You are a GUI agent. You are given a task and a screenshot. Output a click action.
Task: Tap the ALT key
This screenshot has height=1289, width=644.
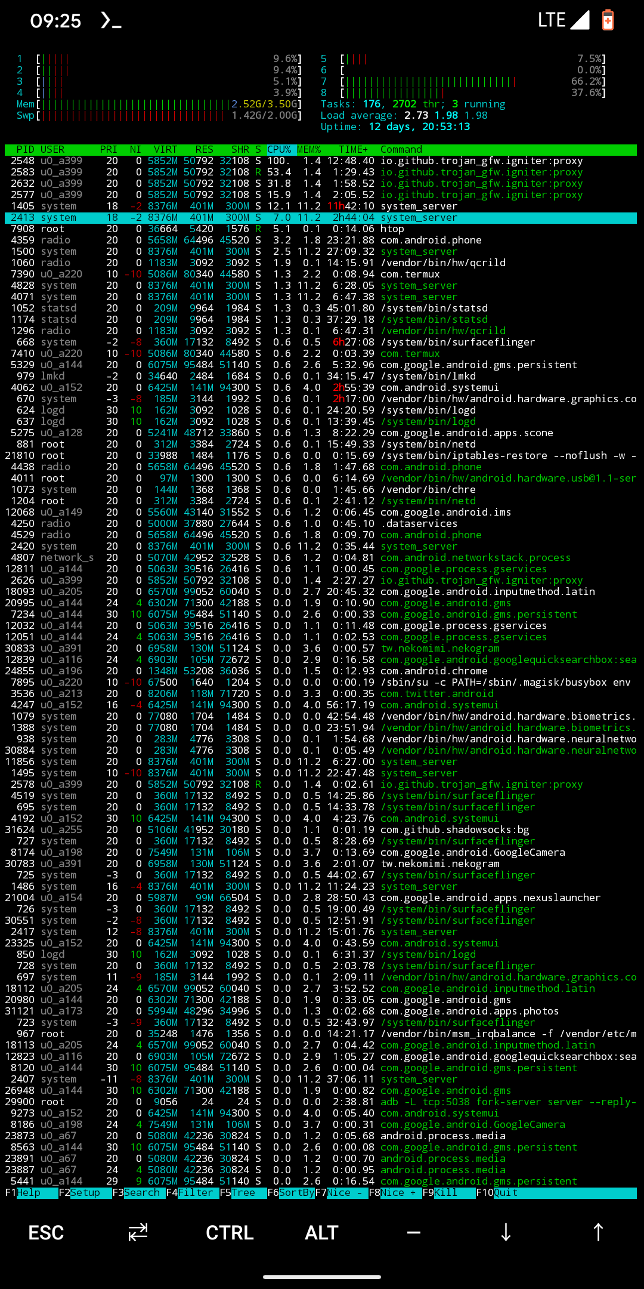(x=321, y=1233)
